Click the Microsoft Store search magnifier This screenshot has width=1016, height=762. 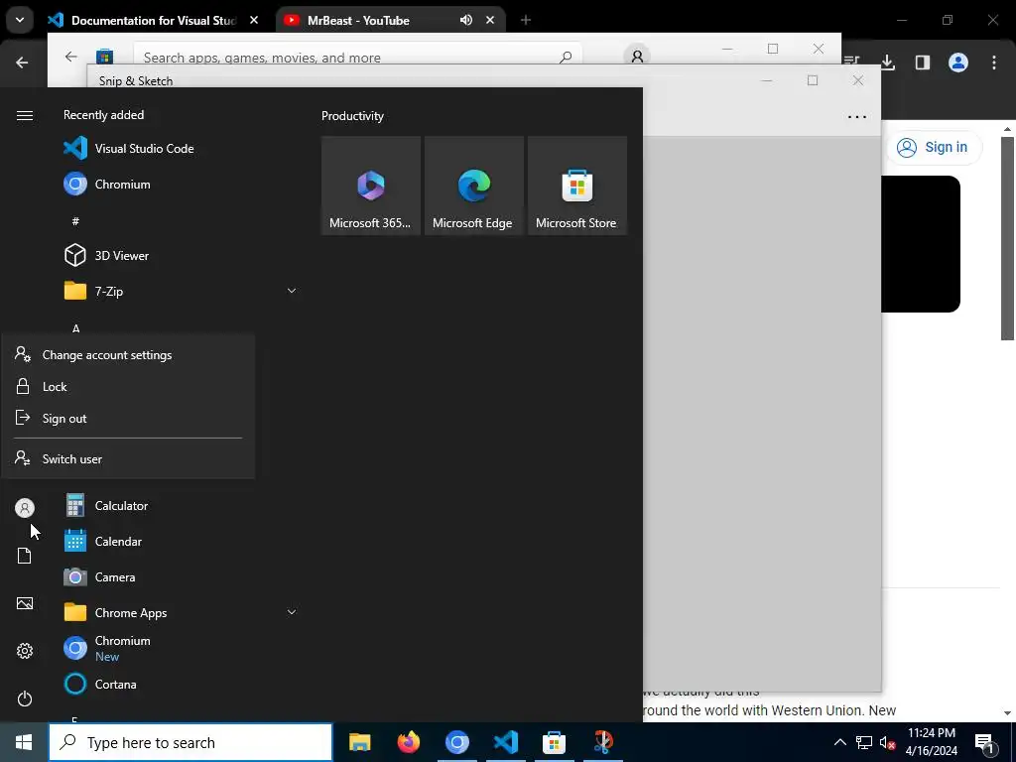click(566, 57)
